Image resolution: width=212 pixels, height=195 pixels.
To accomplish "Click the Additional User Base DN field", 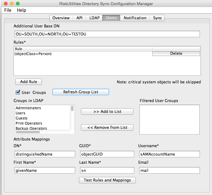I will coord(107,34).
